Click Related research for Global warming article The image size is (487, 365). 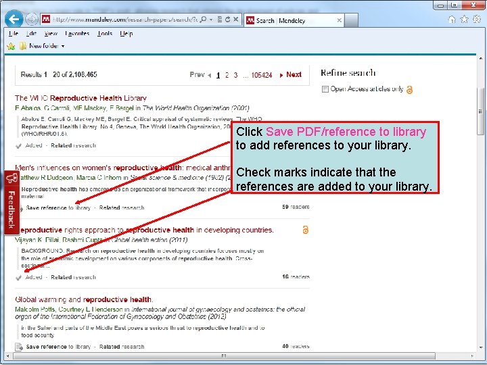(122, 347)
